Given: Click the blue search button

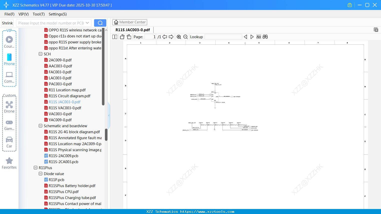Looking at the screenshot, I should pos(100,23).
